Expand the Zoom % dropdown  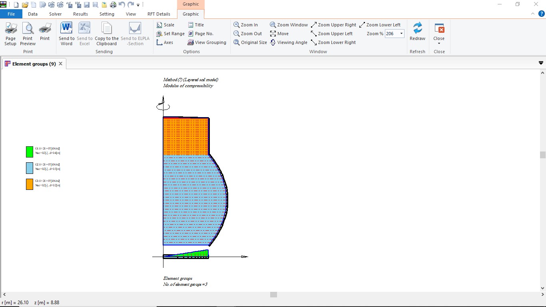401,34
